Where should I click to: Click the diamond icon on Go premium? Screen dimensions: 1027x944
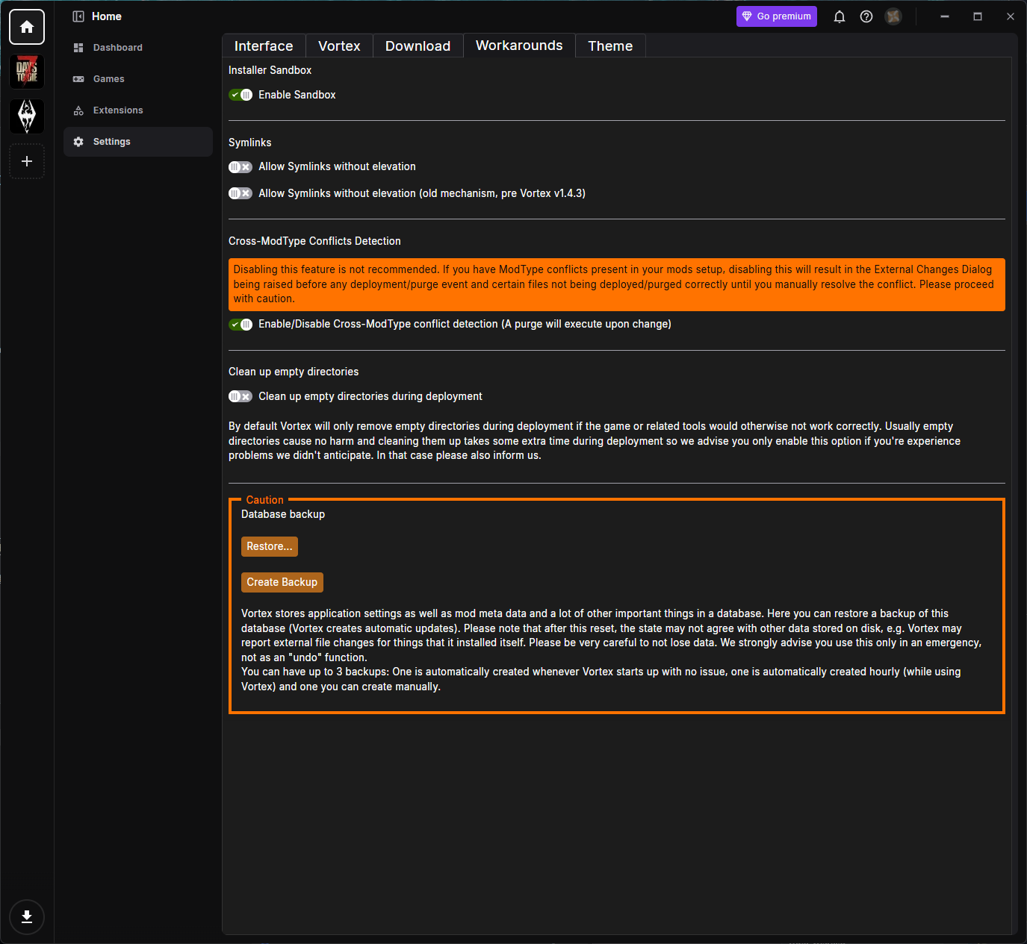(x=747, y=16)
